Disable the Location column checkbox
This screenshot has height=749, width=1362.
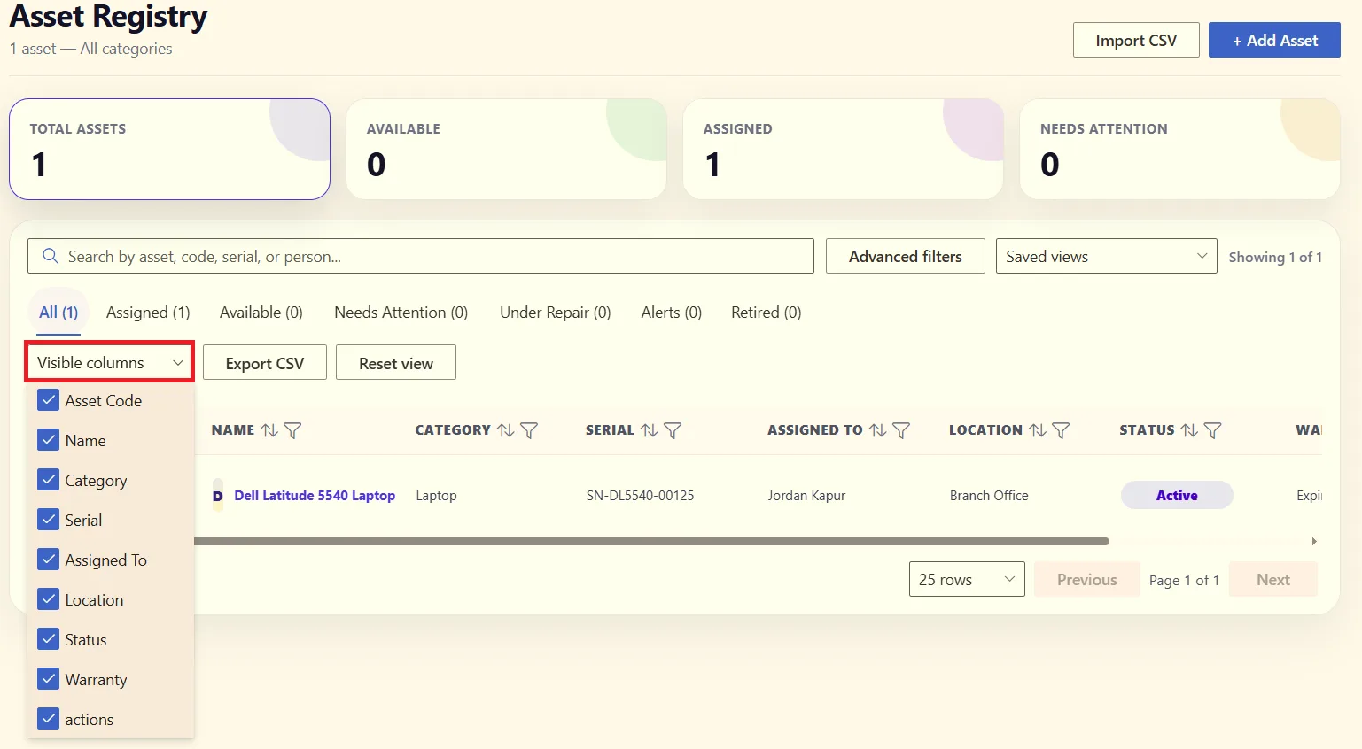pos(49,599)
